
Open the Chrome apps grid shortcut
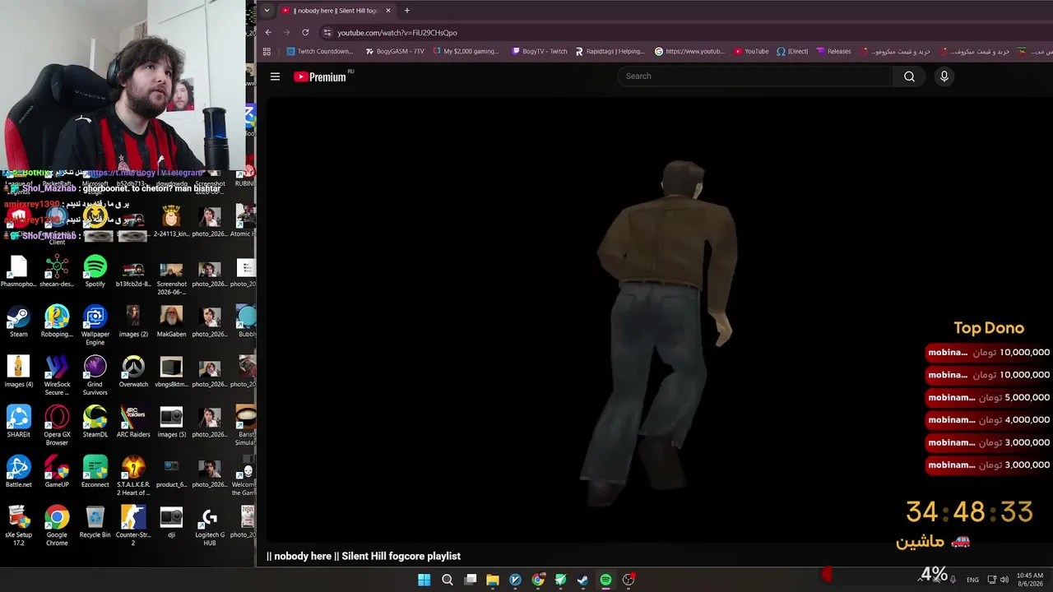coord(267,51)
